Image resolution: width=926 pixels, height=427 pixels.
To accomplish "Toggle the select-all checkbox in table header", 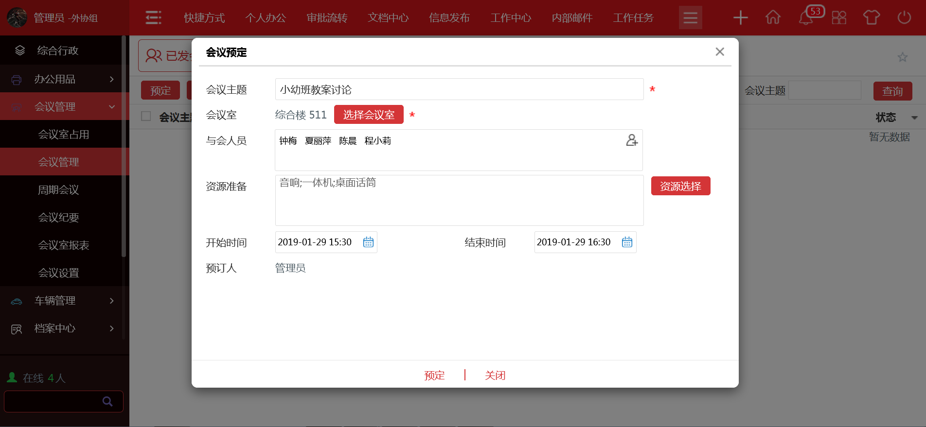I will tap(146, 116).
